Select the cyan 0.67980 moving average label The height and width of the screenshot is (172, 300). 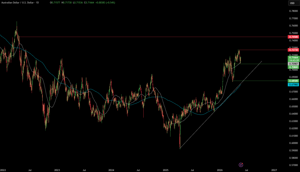coord(293,84)
